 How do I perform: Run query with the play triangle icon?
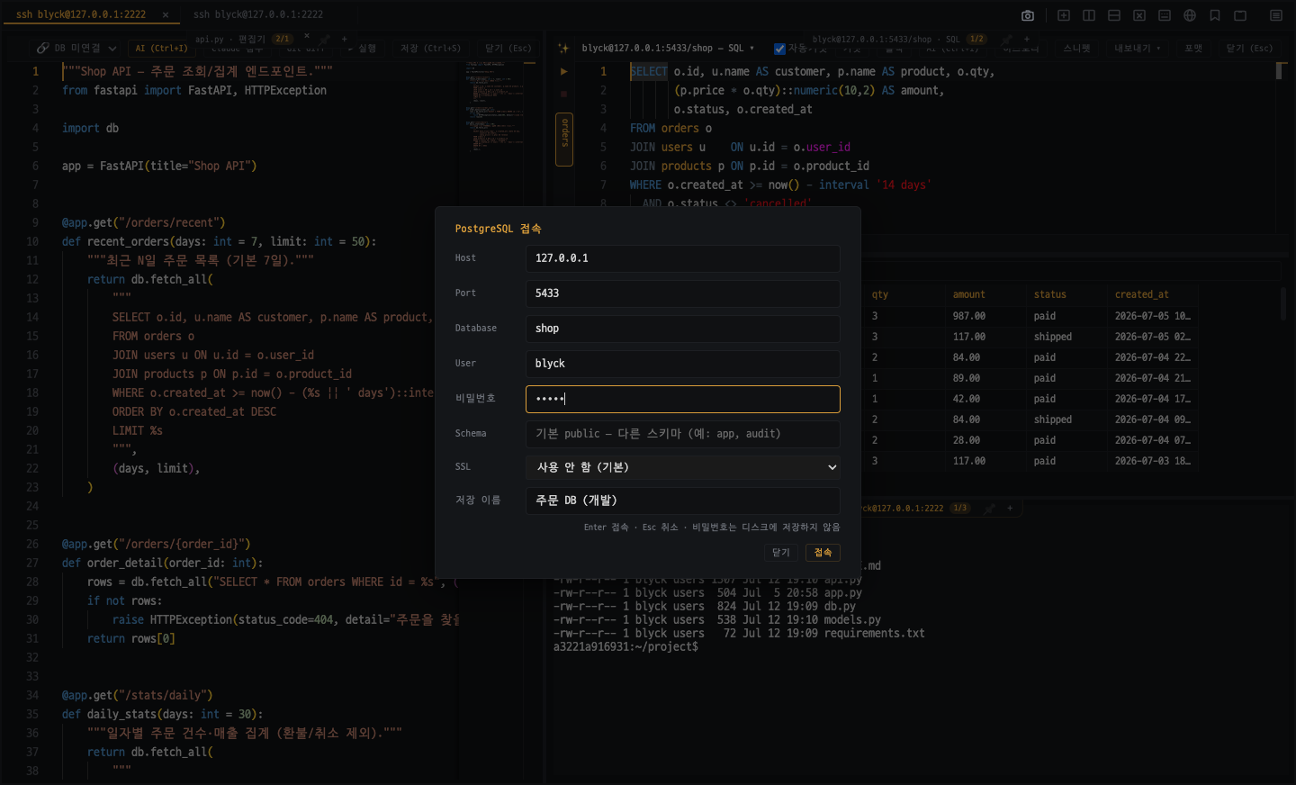[564, 71]
